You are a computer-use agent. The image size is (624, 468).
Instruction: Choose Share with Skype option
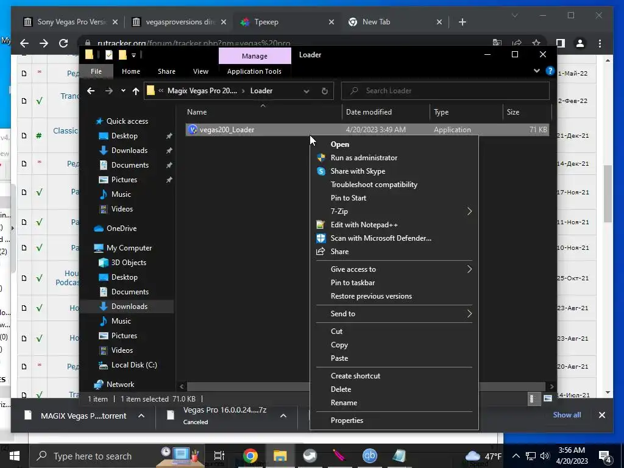[x=358, y=171]
